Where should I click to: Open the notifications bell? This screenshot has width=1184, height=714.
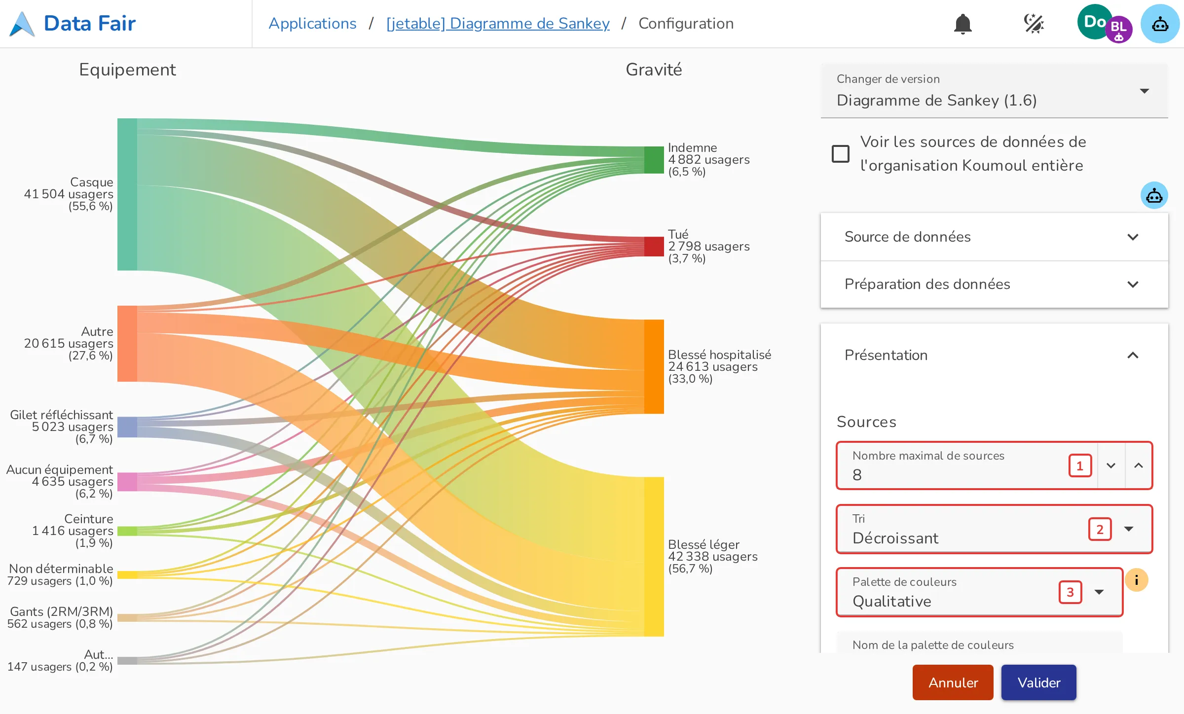[962, 24]
